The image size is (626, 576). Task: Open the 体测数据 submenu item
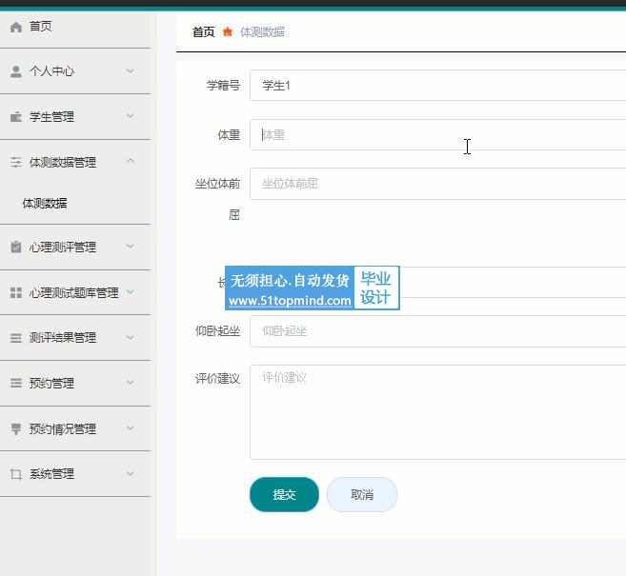point(45,204)
